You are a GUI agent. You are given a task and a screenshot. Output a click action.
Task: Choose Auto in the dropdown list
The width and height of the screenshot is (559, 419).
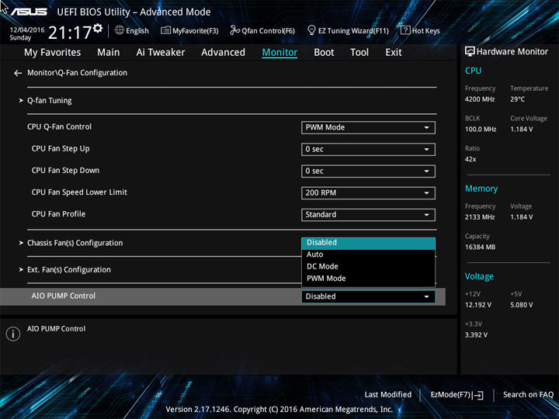pyautogui.click(x=368, y=255)
